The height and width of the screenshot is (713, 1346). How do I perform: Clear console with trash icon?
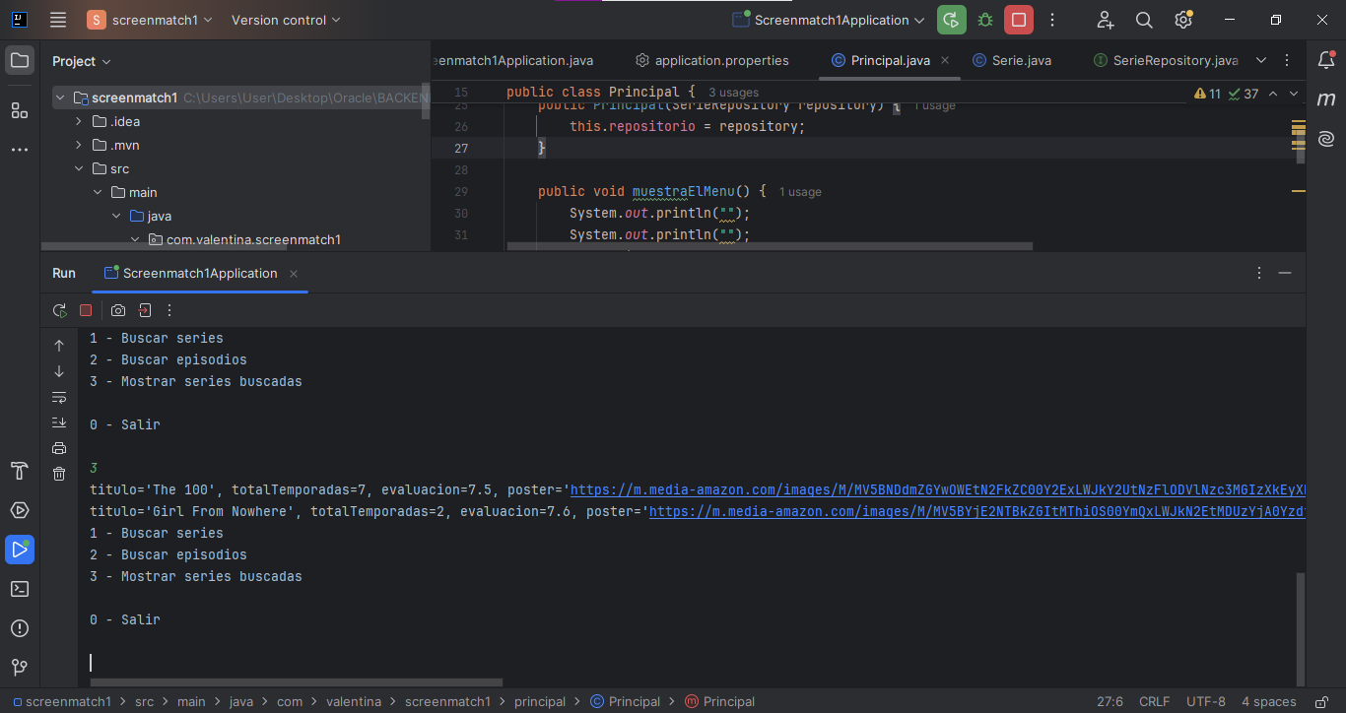point(59,474)
